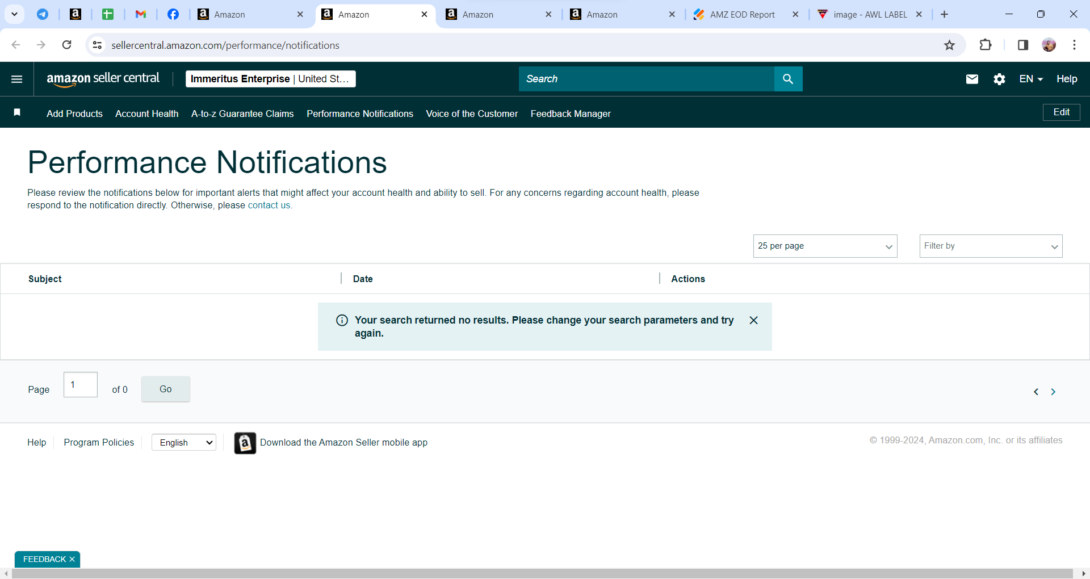
Task: Open the Program Policies link
Action: tap(99, 442)
